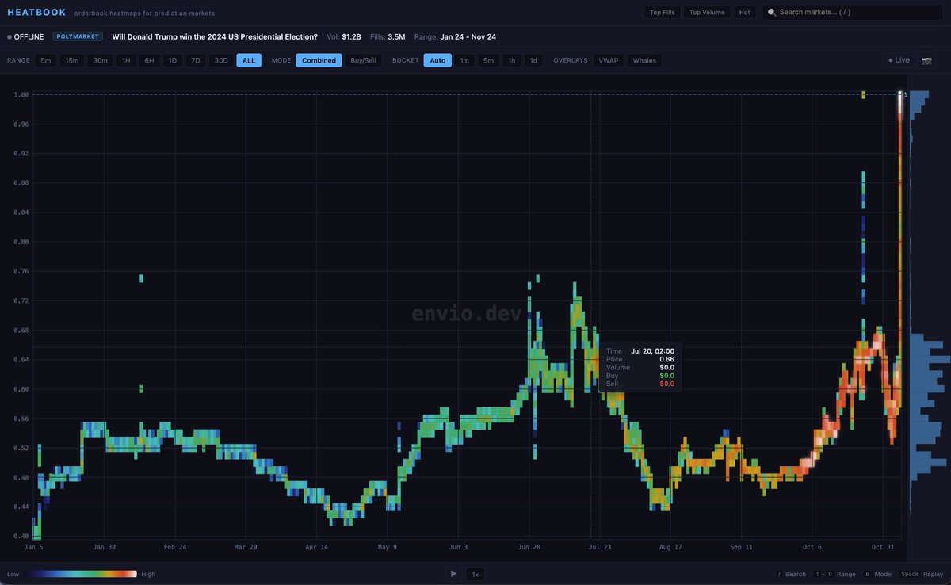Click the Low-High heat color legend
951x585 pixels.
click(79, 574)
